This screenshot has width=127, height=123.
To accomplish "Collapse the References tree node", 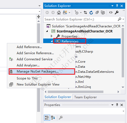I will point(52,41).
